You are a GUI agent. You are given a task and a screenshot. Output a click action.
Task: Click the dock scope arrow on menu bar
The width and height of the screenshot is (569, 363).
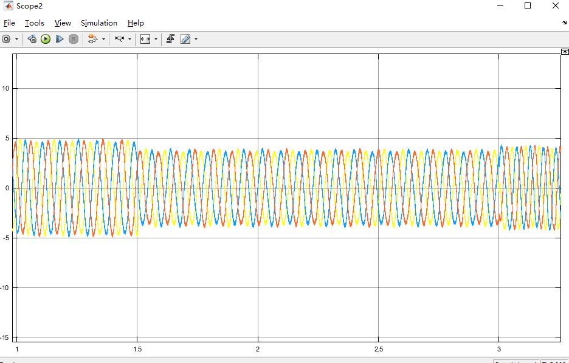(564, 23)
